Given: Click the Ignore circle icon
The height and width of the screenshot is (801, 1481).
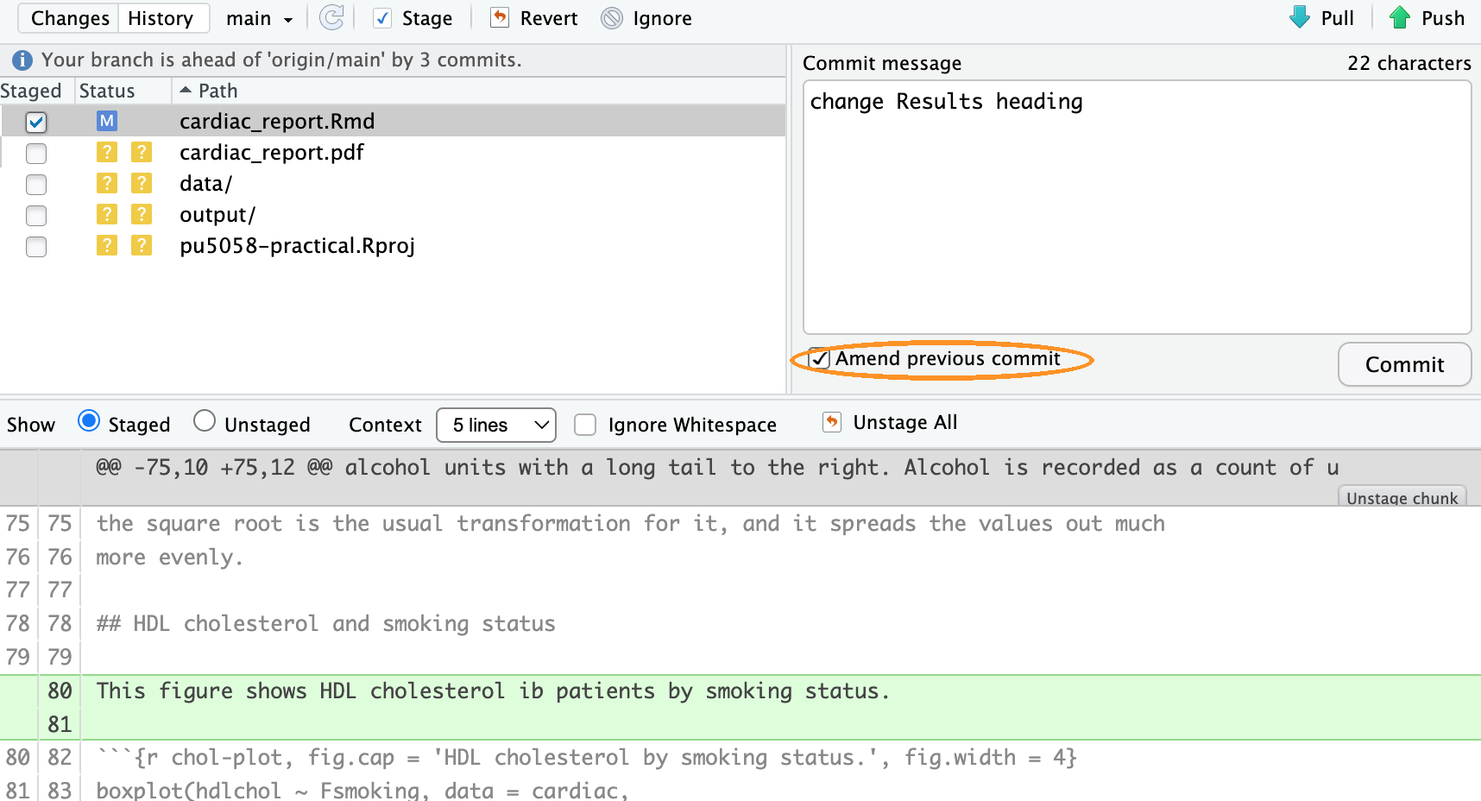Looking at the screenshot, I should (x=612, y=18).
